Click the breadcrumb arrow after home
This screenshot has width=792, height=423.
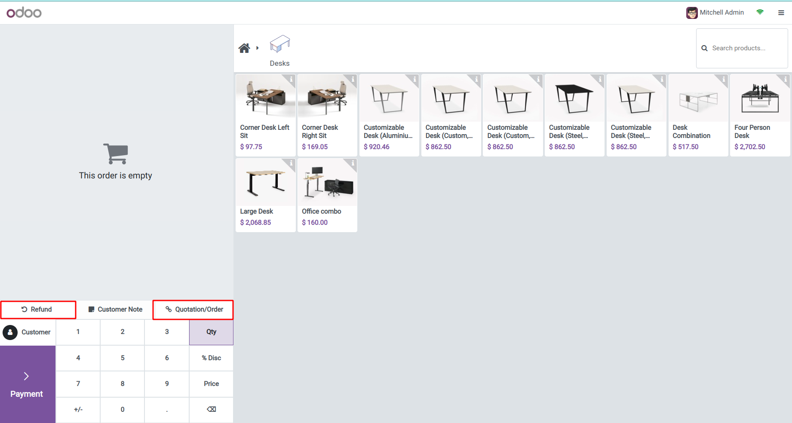[x=257, y=48]
